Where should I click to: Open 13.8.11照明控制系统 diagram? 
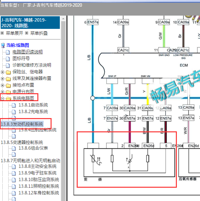pos(39,186)
